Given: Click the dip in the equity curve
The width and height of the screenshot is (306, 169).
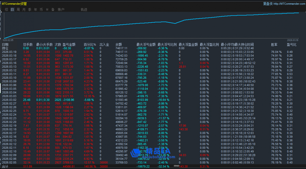Looking at the screenshot, I should pos(175,23).
